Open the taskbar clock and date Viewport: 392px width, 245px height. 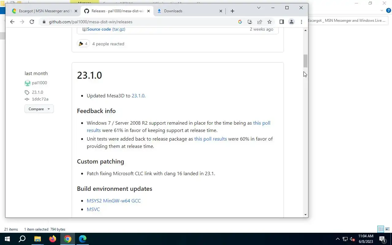tap(366, 239)
